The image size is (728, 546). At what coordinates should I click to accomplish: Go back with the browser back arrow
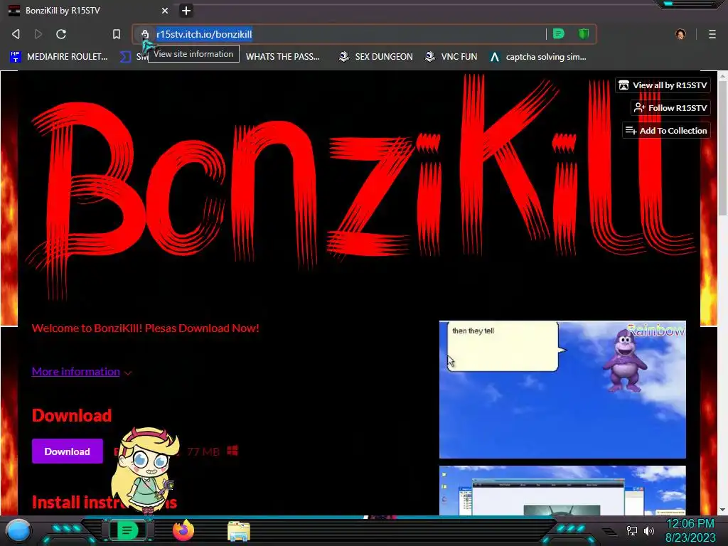[x=16, y=34]
